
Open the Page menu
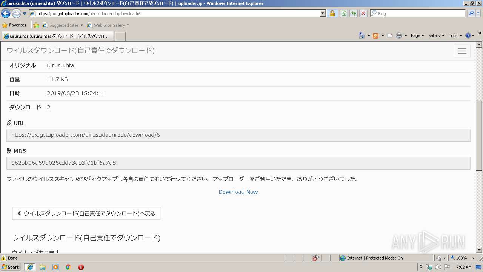tap(417, 36)
